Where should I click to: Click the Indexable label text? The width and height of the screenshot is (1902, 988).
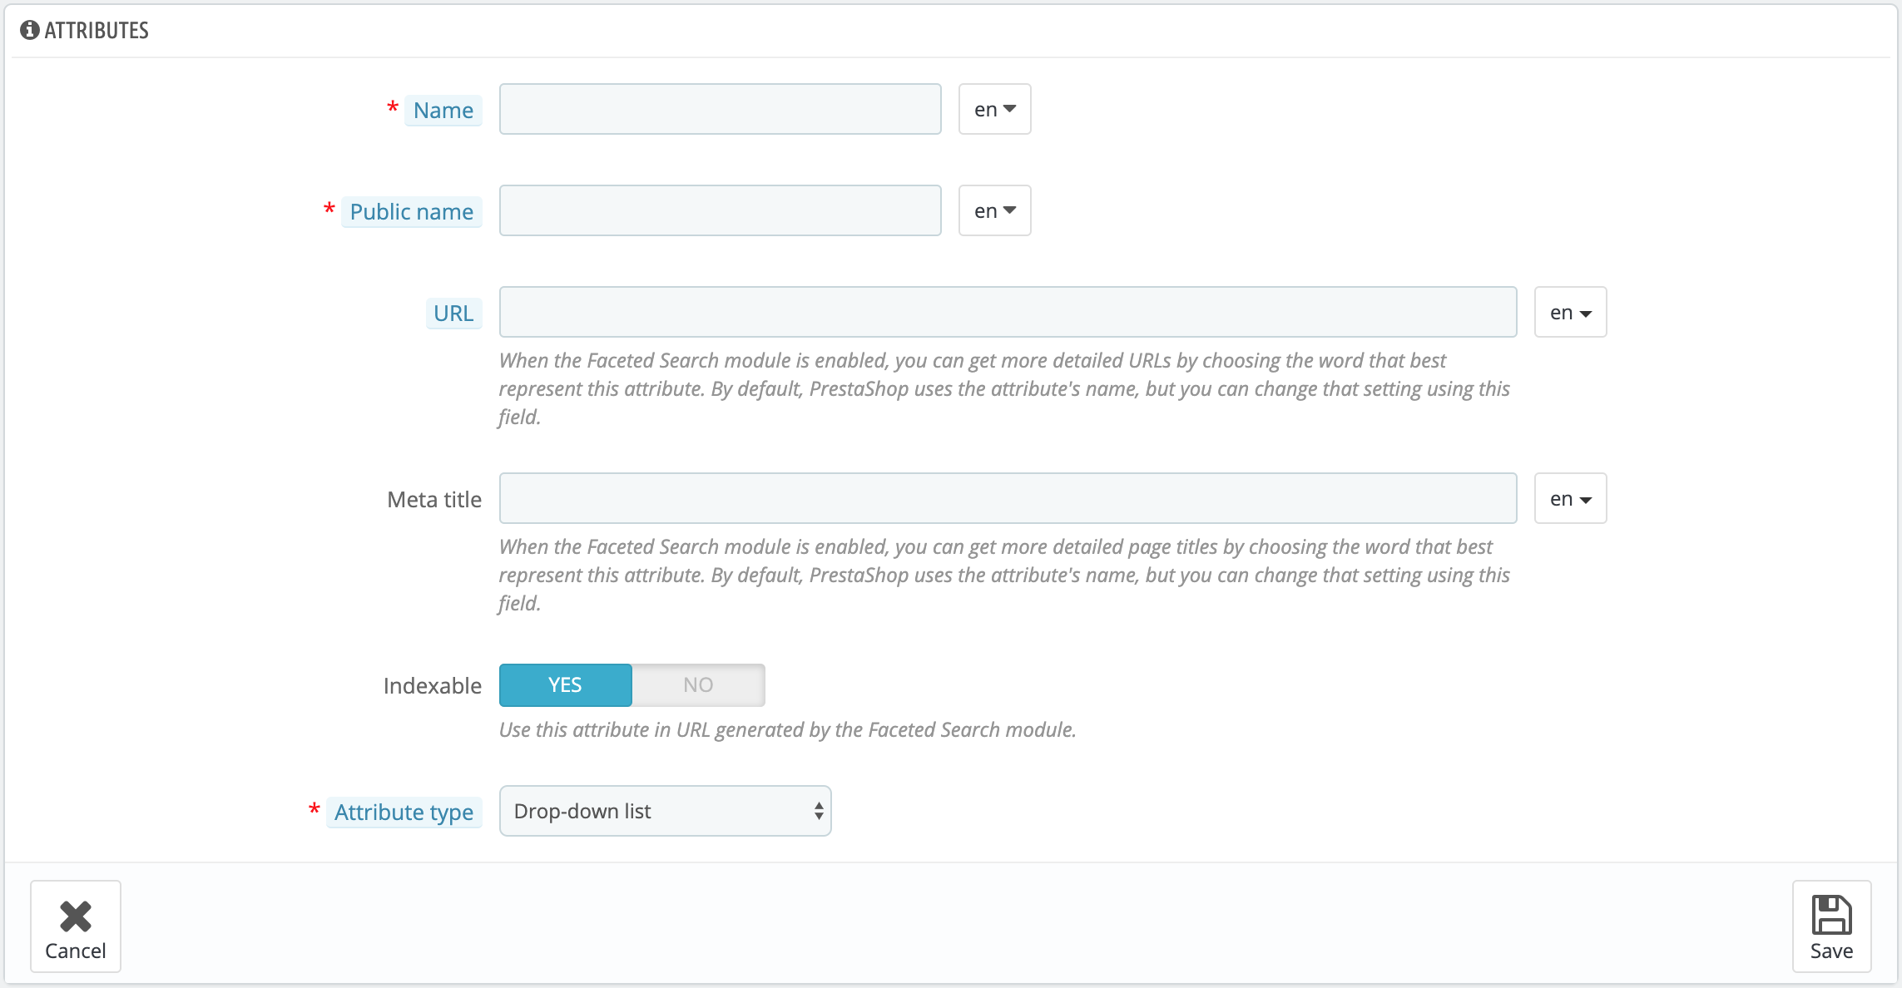pyautogui.click(x=432, y=686)
